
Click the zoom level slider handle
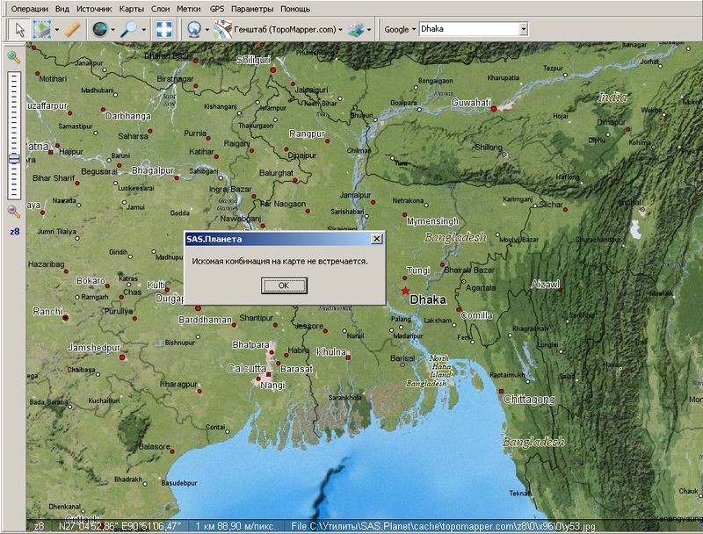click(x=14, y=160)
